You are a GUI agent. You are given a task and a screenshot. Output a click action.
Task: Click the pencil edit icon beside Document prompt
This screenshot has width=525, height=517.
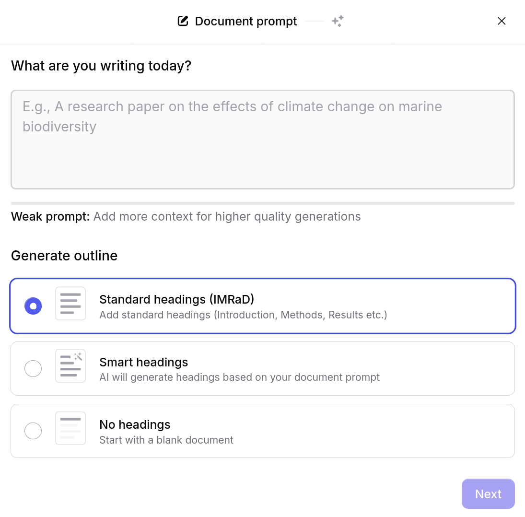click(x=182, y=21)
